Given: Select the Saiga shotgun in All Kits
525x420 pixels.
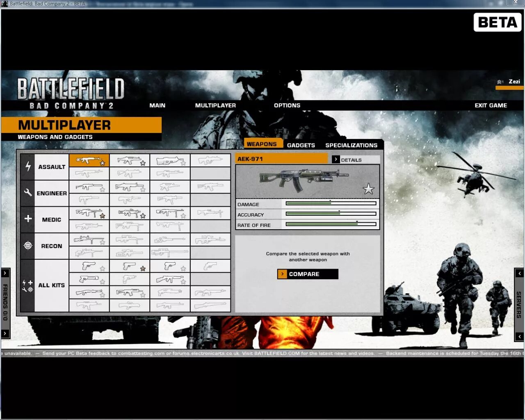Looking at the screenshot, I should click(130, 292).
